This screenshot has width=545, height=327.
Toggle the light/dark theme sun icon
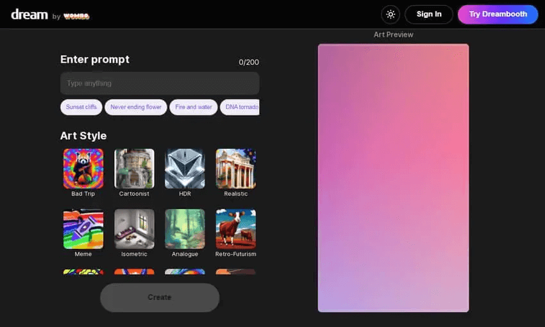point(390,14)
